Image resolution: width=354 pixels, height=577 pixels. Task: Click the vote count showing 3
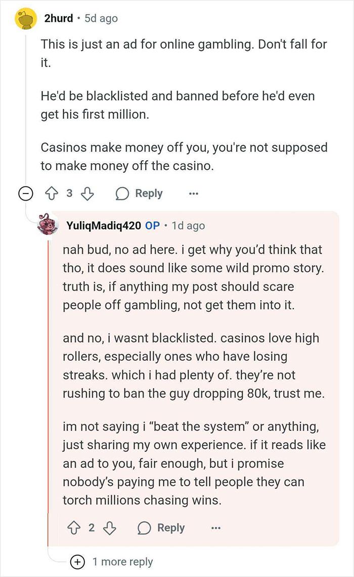(70, 194)
